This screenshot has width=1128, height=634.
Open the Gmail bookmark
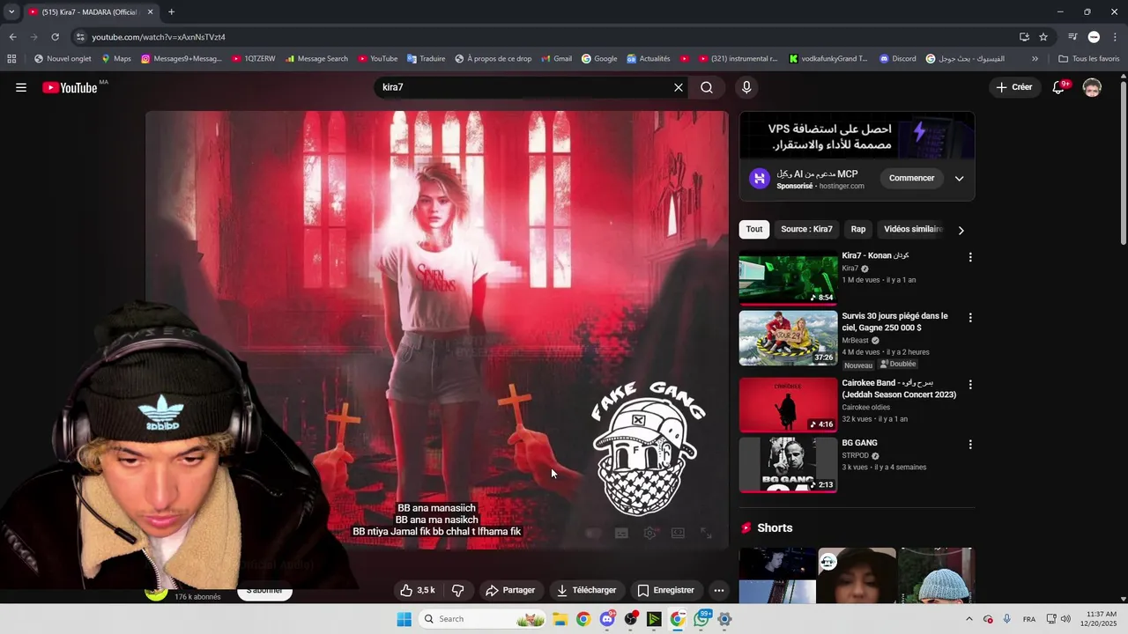pyautogui.click(x=555, y=59)
